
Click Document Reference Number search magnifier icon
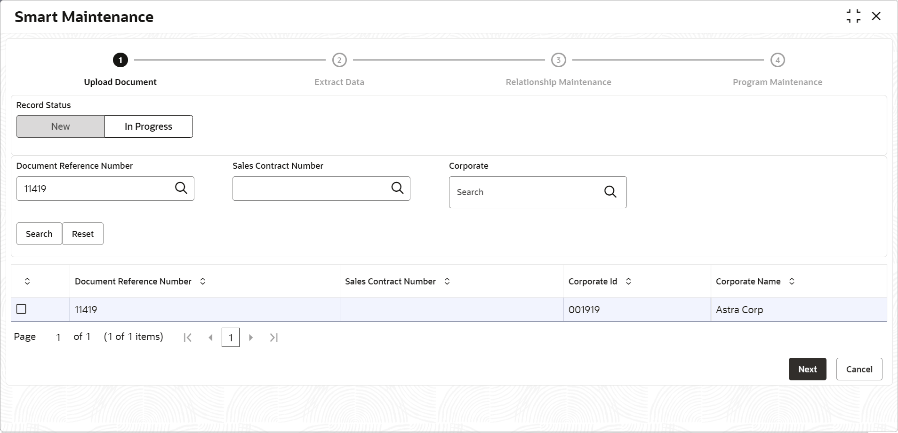click(x=181, y=188)
